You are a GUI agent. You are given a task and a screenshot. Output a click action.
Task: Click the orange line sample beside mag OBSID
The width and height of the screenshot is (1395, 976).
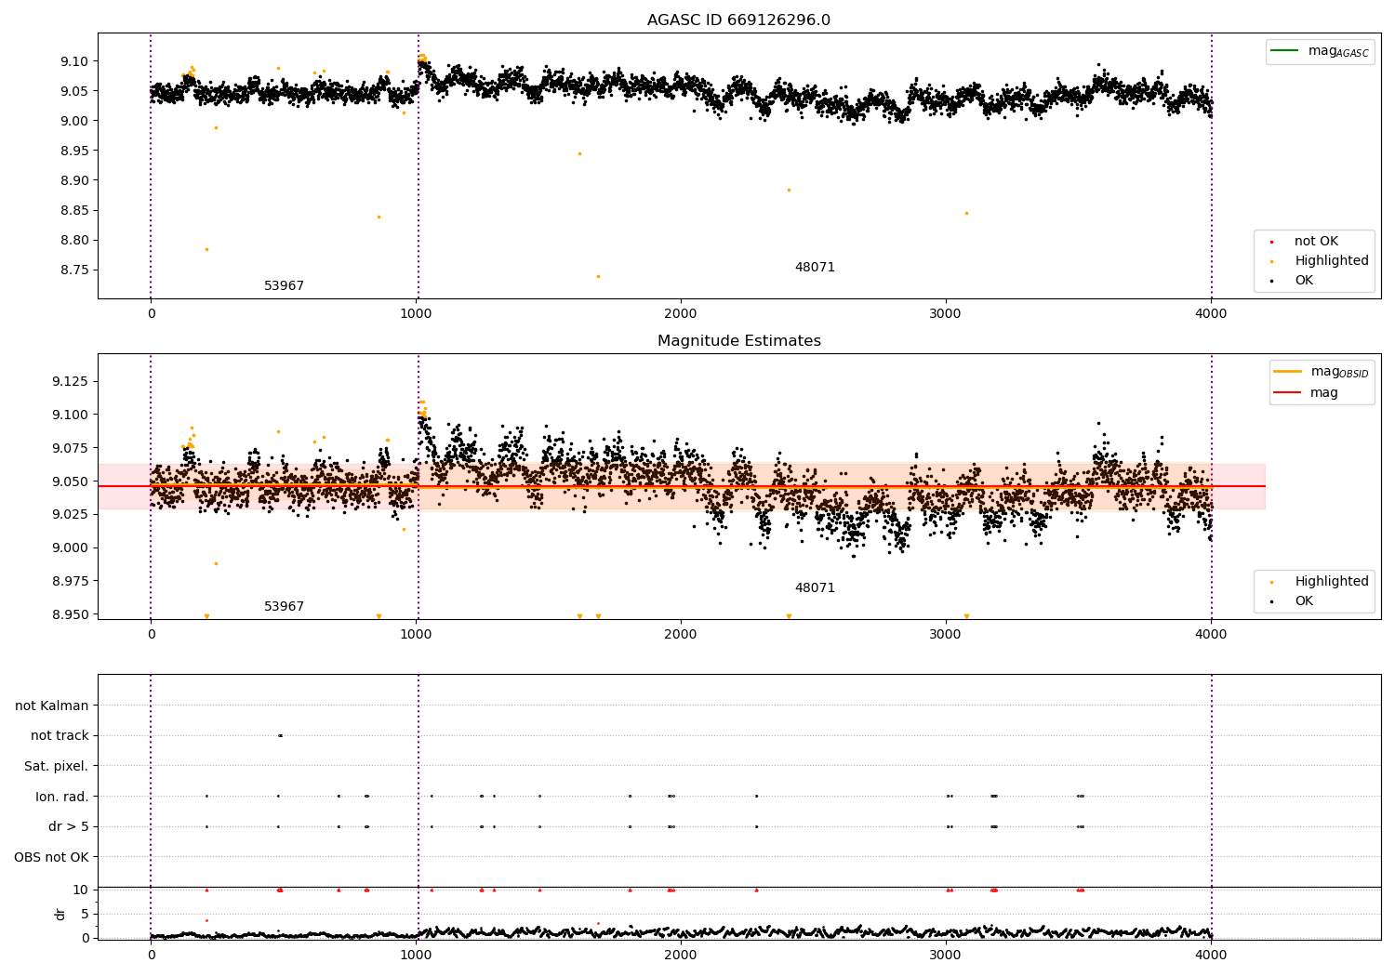[1287, 371]
